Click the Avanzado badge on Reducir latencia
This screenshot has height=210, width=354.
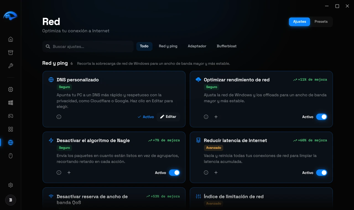(x=214, y=148)
